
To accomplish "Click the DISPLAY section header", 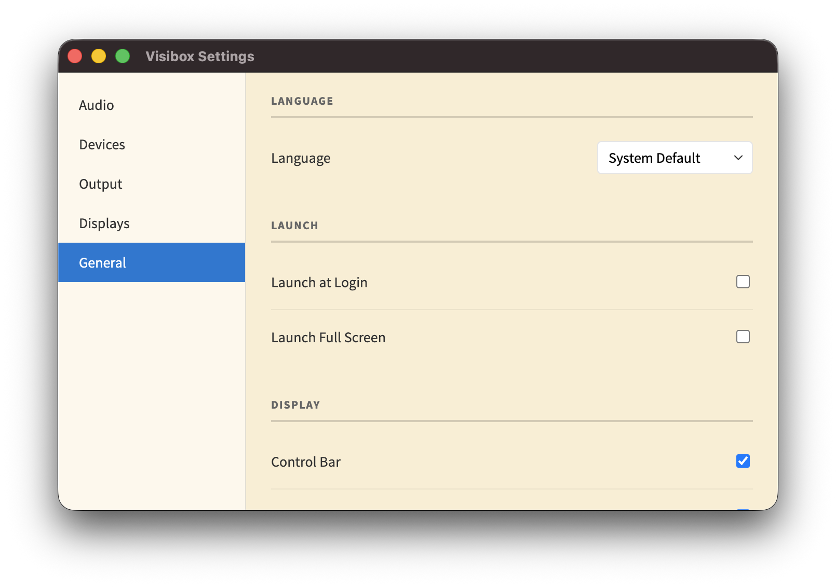I will 295,404.
